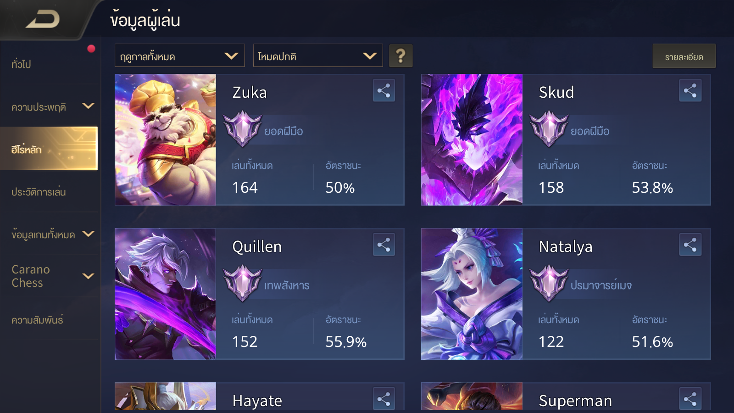The height and width of the screenshot is (413, 734).
Task: Select the Natalya hero portrait
Action: 472,294
